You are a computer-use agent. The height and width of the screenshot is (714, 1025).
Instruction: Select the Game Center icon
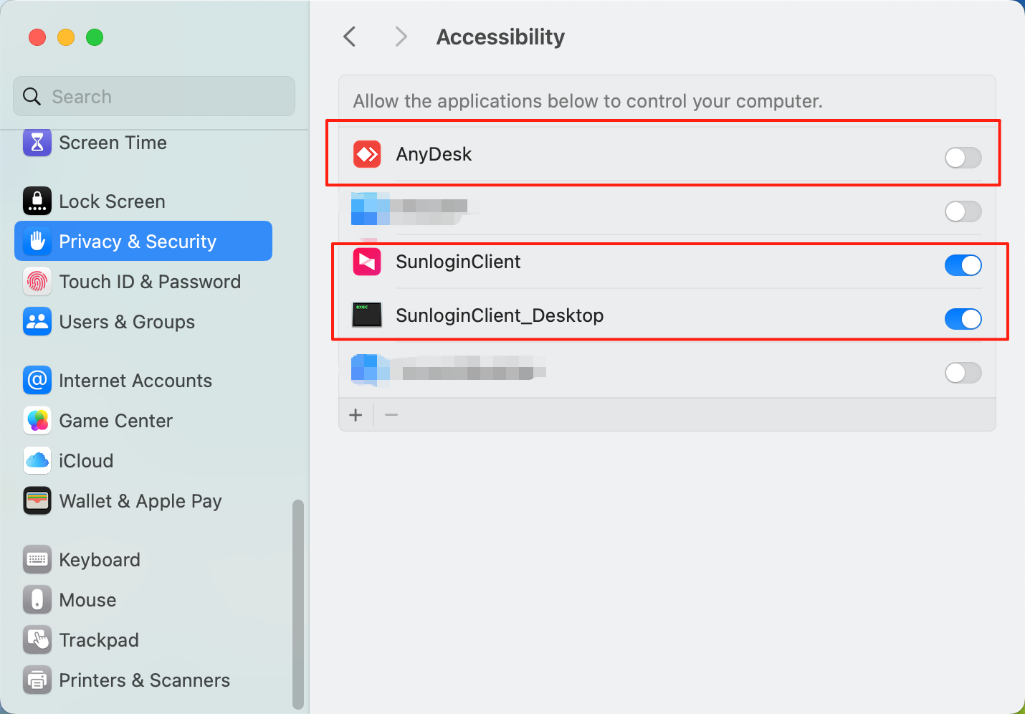37,421
